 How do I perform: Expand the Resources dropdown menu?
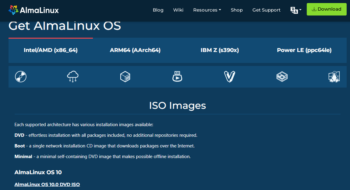(207, 10)
